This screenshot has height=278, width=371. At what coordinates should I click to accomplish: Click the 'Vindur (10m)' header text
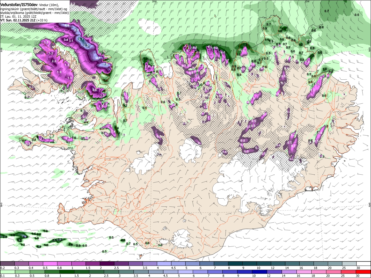tap(49, 5)
